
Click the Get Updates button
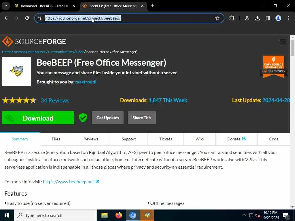[x=108, y=118]
